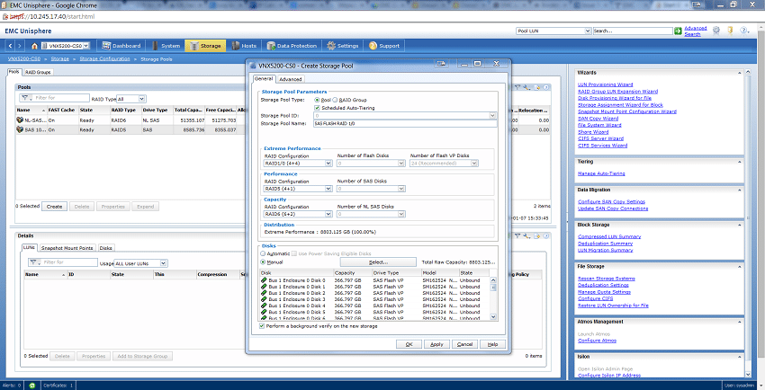The image size is (765, 390).
Task: Click the Create button under Pools
Action: pos(54,207)
